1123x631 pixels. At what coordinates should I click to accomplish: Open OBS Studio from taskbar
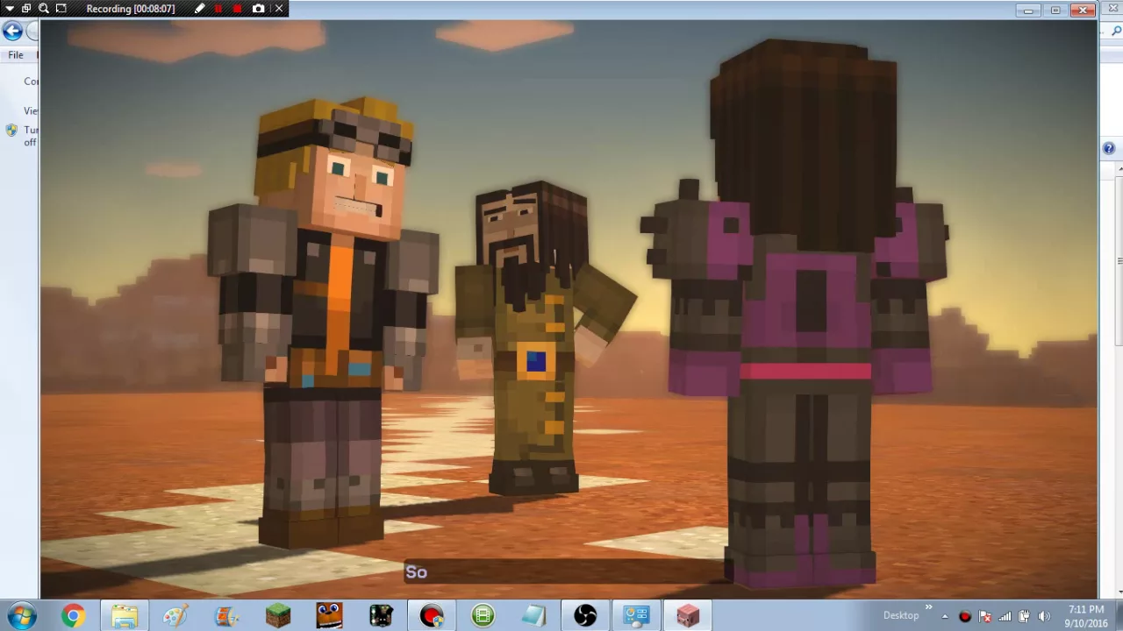tap(585, 616)
